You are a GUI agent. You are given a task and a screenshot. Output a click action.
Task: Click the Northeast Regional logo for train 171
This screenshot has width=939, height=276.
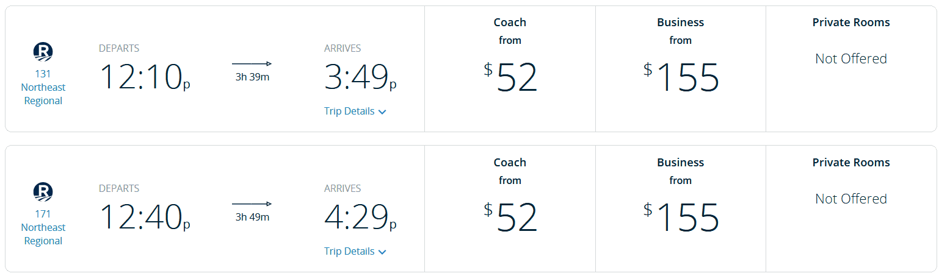[43, 193]
